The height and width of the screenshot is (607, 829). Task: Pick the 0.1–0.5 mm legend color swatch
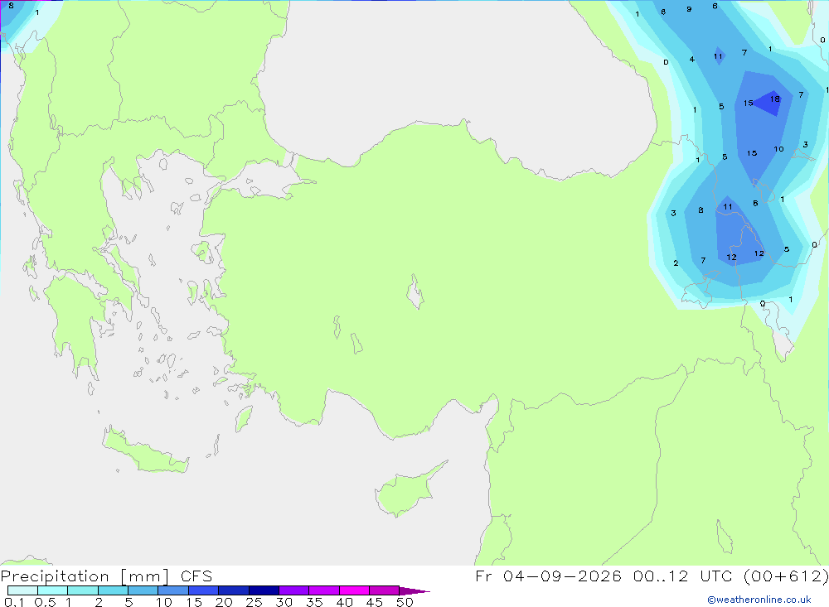click(22, 590)
